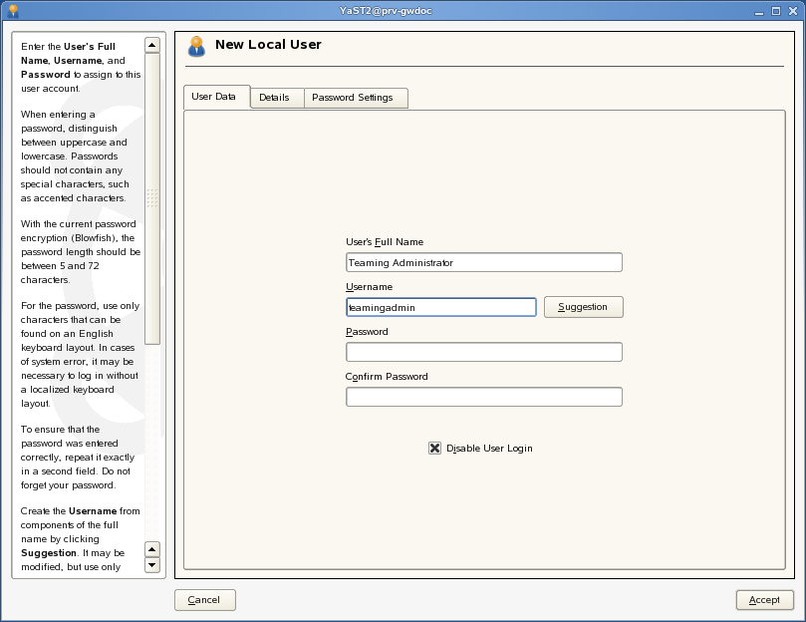The width and height of the screenshot is (806, 622).
Task: Click into the Username field
Action: (x=441, y=307)
